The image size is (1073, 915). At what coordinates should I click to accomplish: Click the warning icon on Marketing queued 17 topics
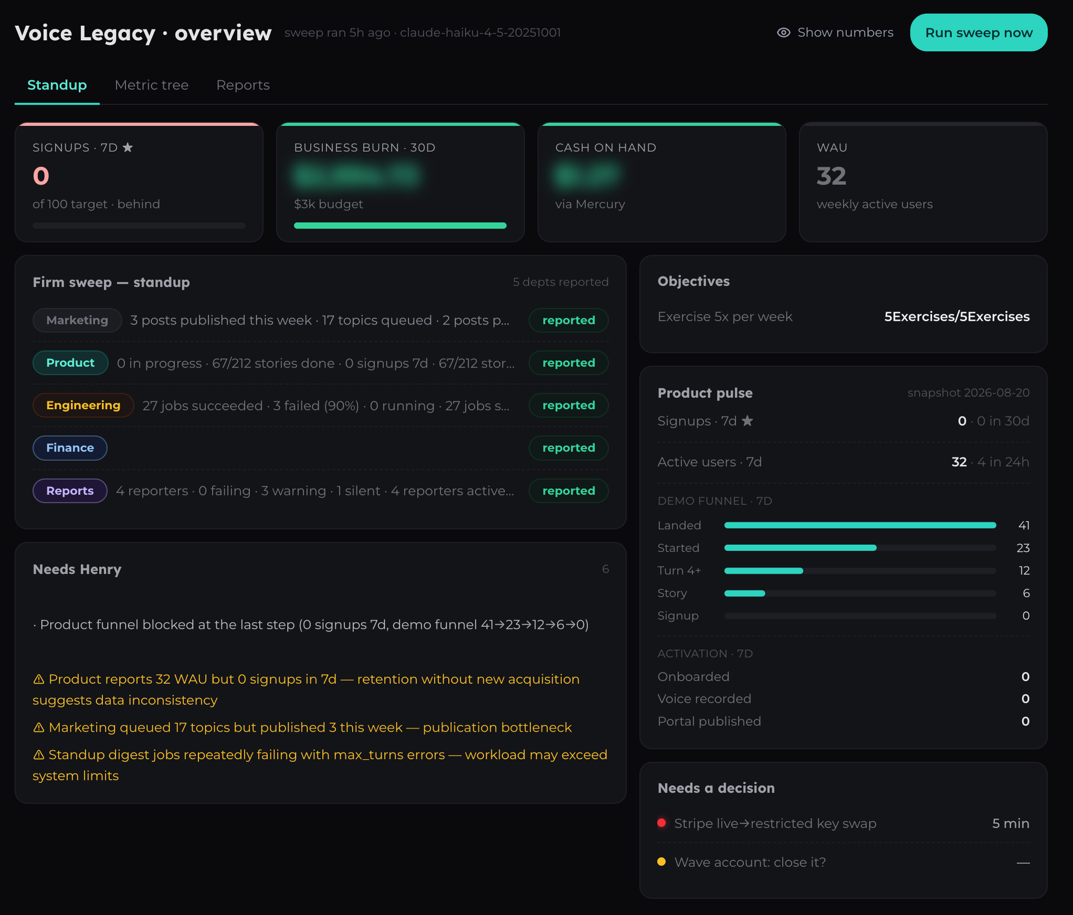pyautogui.click(x=39, y=727)
